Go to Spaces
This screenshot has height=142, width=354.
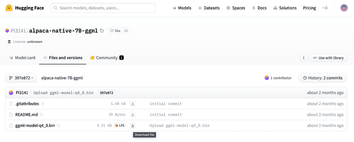tap(236, 8)
